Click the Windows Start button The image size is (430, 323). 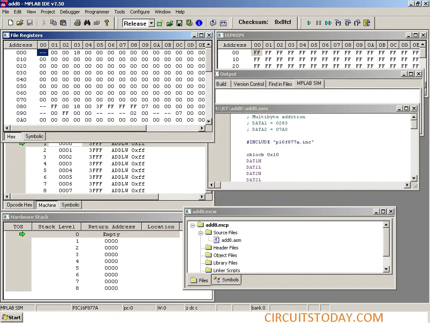click(x=12, y=318)
